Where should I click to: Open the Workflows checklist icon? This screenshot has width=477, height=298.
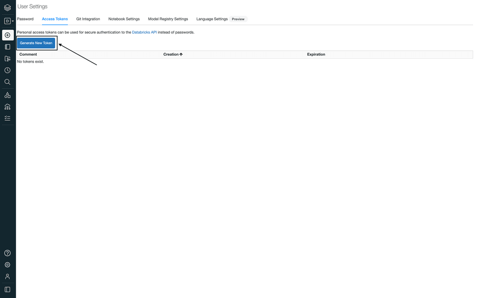[x=7, y=118]
